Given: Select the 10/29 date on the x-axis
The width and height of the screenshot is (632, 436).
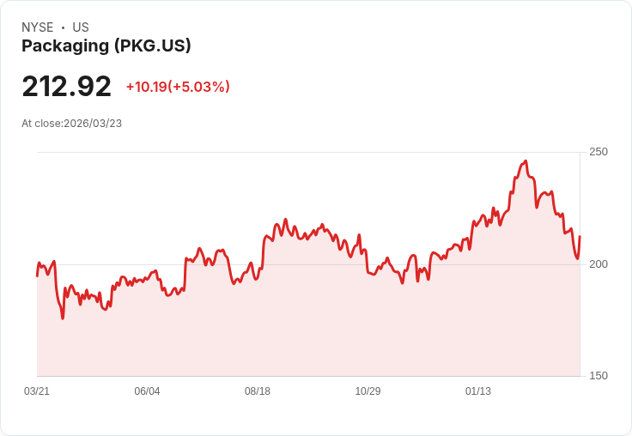Looking at the screenshot, I should [368, 391].
